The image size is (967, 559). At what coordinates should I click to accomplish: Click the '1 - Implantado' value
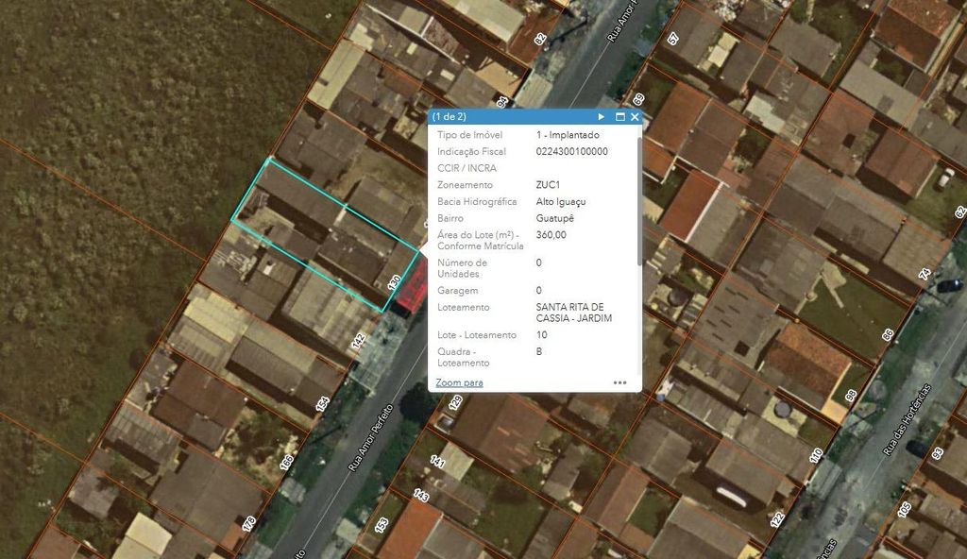pyautogui.click(x=568, y=134)
